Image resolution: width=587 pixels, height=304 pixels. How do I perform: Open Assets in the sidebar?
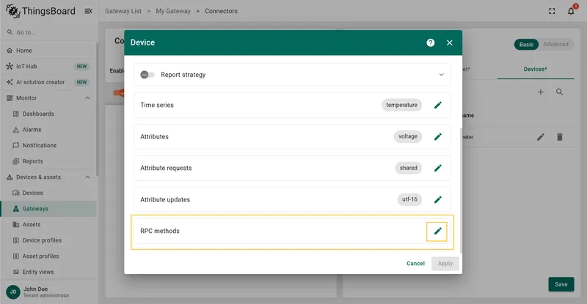point(48,224)
